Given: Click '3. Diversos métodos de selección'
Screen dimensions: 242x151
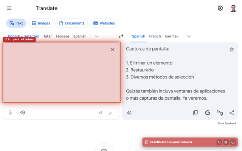Looking at the screenshot, I should click(160, 77).
